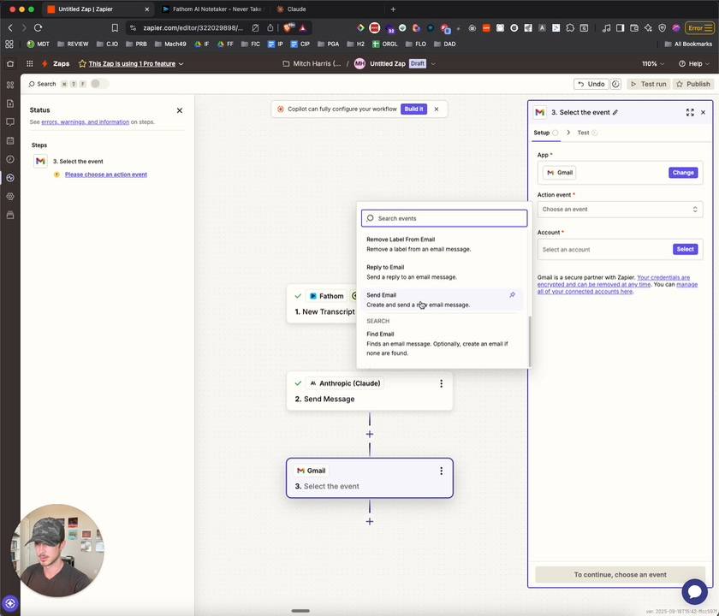Image resolution: width=719 pixels, height=616 pixels.
Task: Rename step using the pencil icon
Action: (x=615, y=112)
